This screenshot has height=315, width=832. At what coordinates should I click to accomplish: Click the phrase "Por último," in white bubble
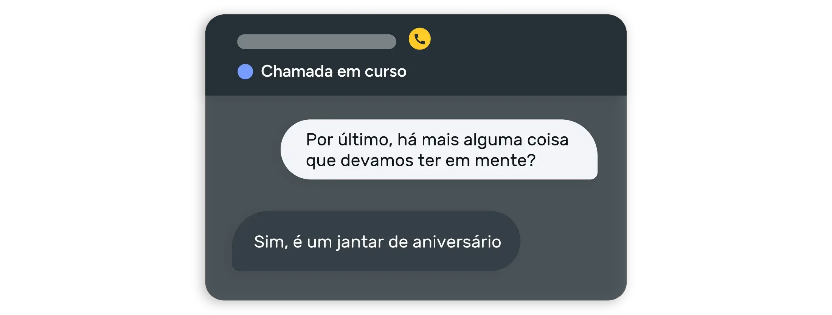point(349,140)
